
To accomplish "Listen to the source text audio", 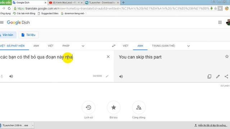I will [x=11, y=76].
